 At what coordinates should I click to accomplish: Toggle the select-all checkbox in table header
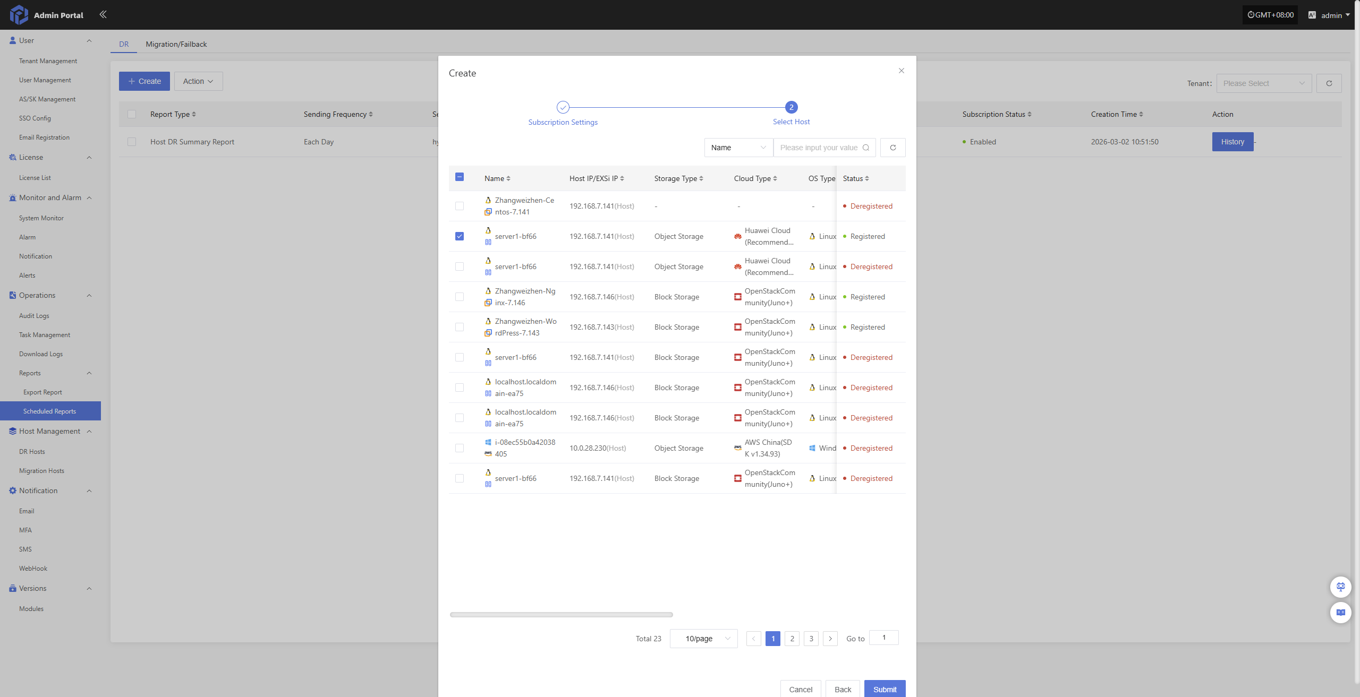point(460,177)
